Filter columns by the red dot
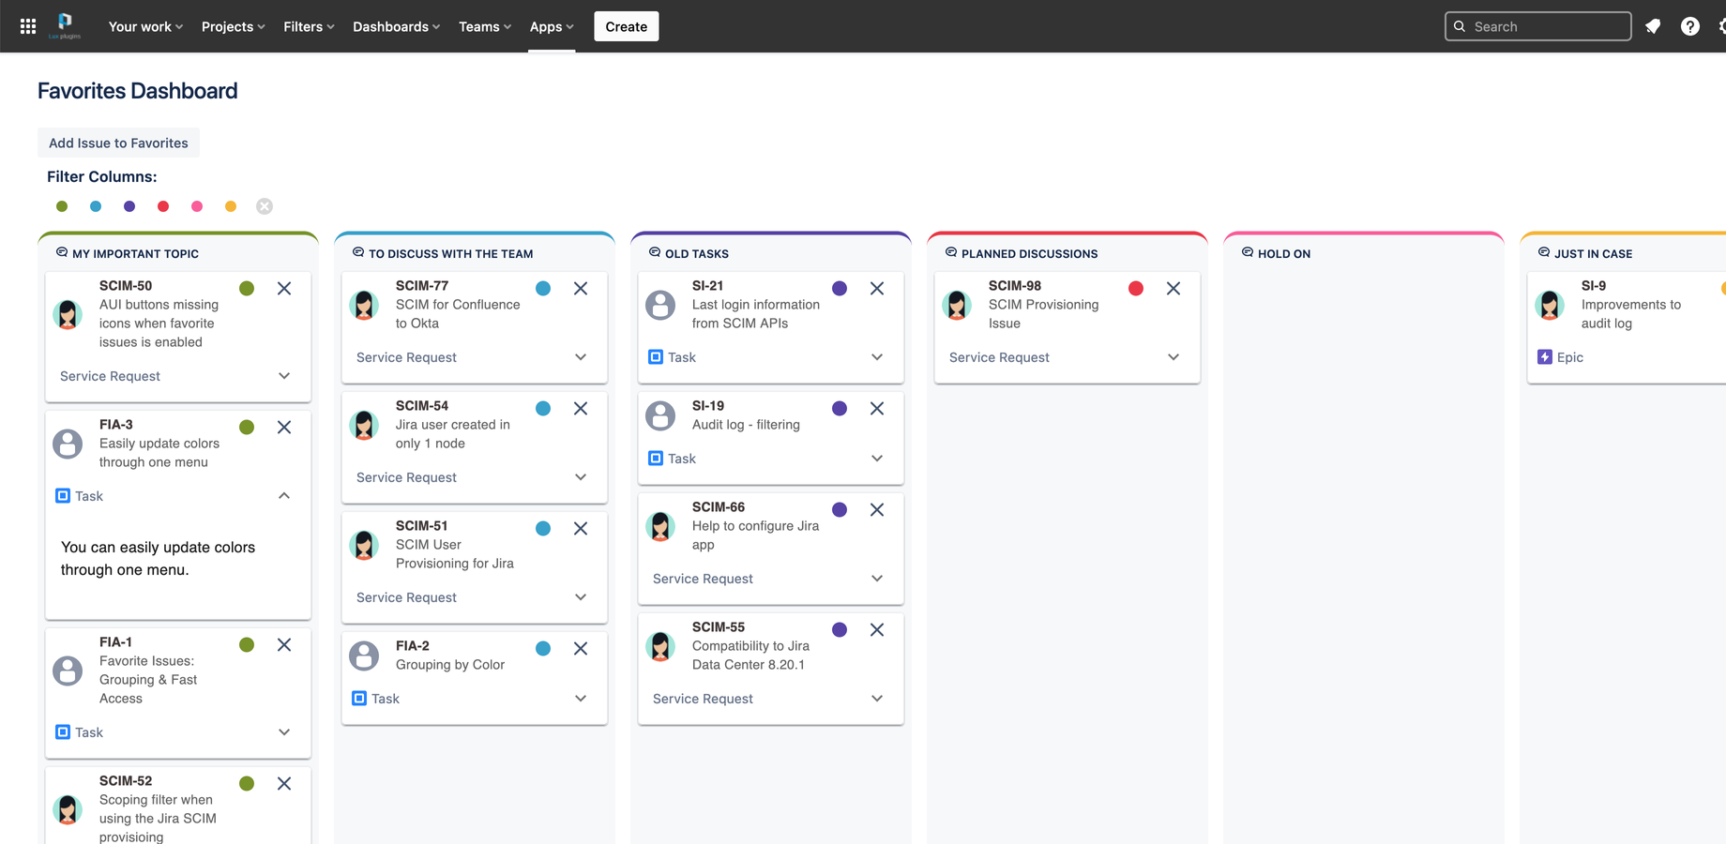This screenshot has width=1726, height=844. coord(163,206)
